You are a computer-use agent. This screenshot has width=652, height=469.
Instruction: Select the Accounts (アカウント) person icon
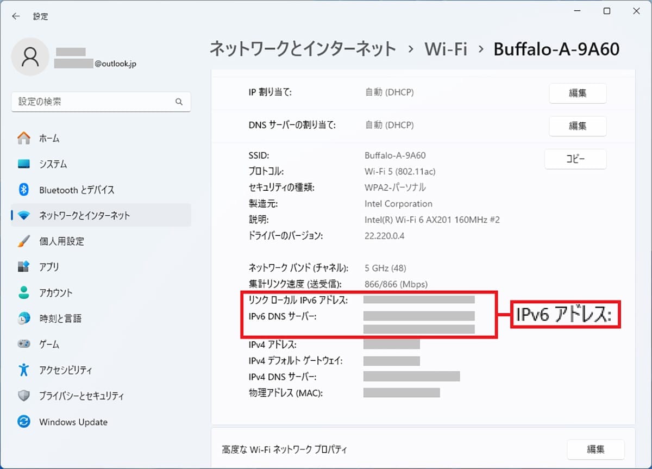(x=24, y=292)
